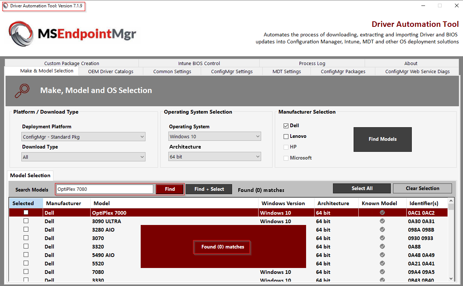The width and height of the screenshot is (463, 286).
Task: Click Known Model checkmark for OptiPlex 7000
Action: 382,212
